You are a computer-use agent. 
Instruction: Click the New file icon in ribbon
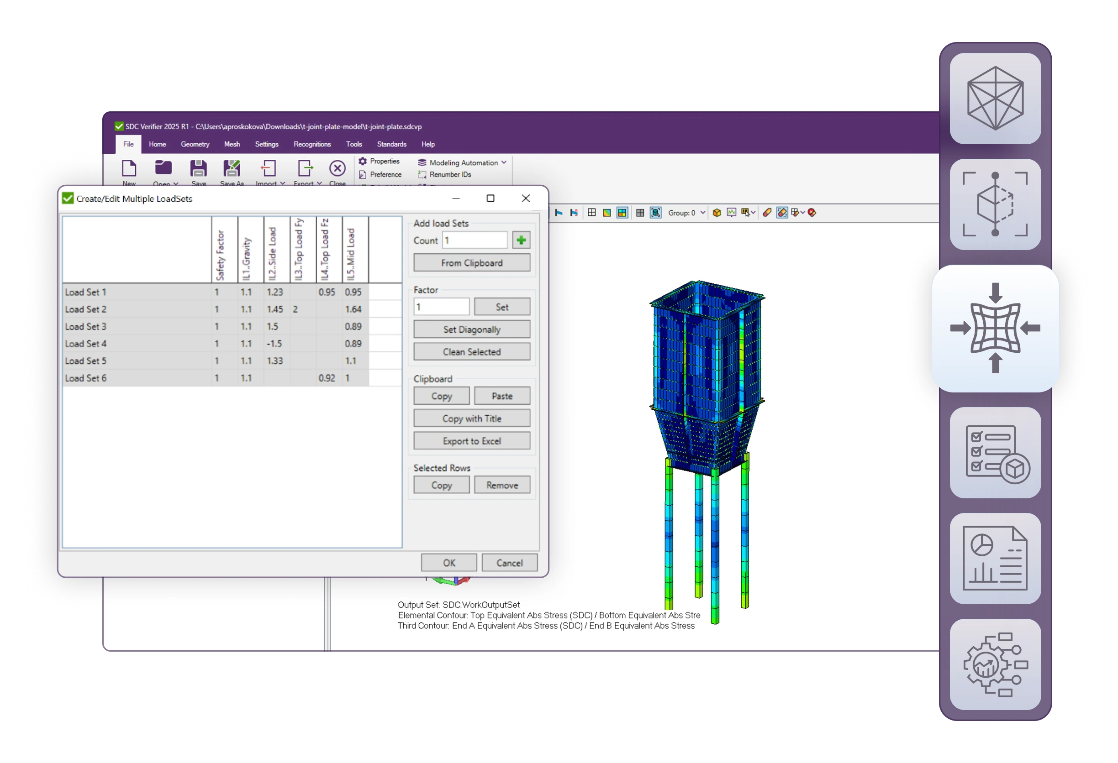129,169
